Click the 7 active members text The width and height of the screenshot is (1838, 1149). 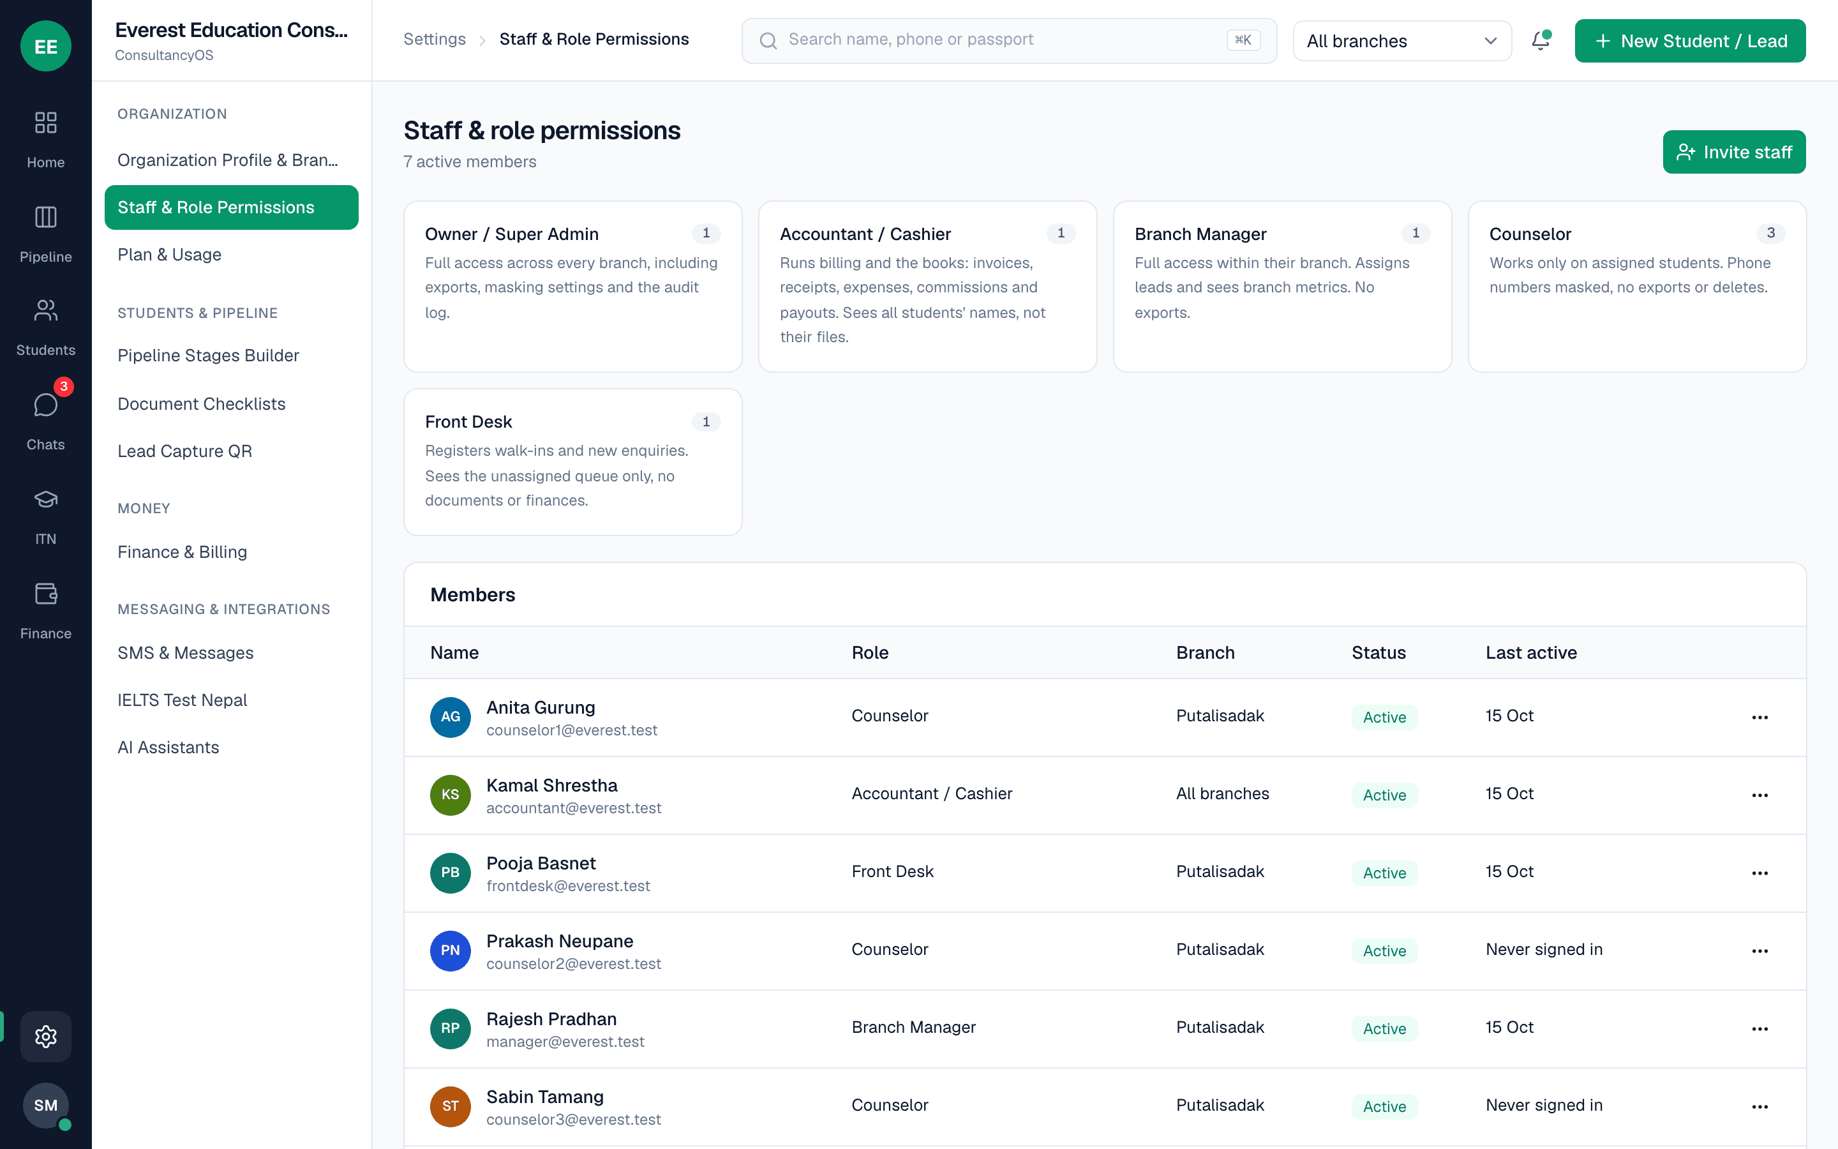pyautogui.click(x=469, y=161)
